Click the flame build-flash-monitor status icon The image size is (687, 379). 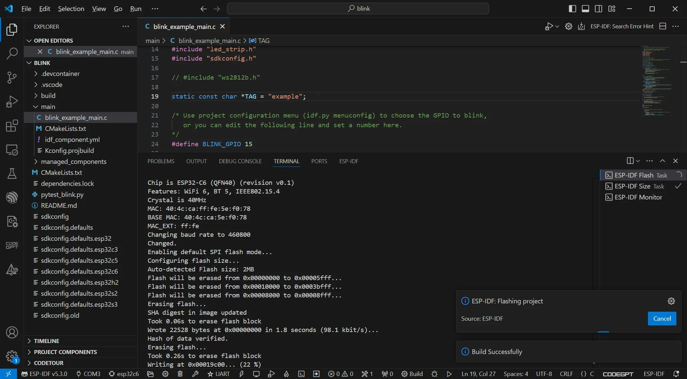click(x=286, y=374)
